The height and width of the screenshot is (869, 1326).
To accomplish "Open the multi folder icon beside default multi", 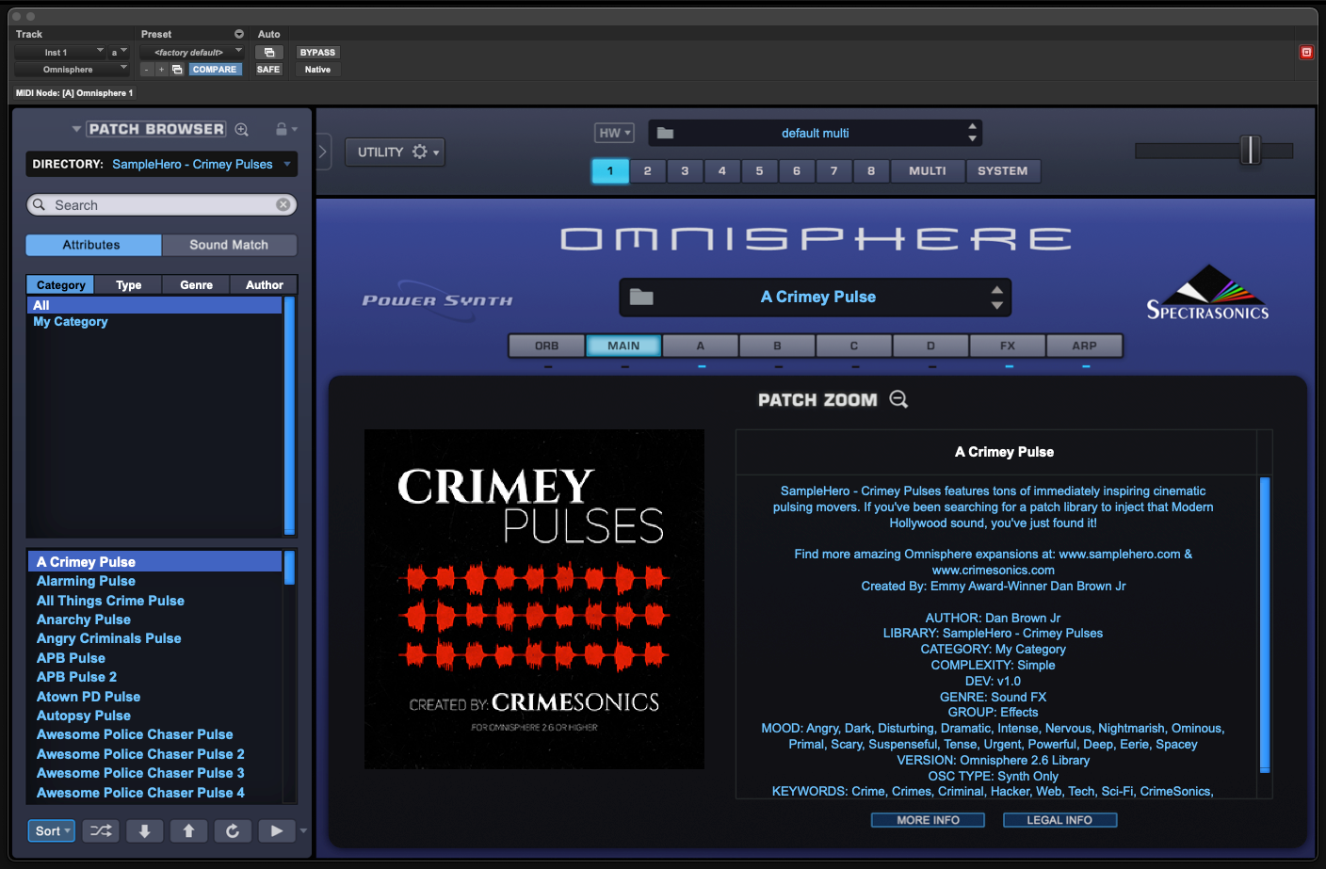I will (x=665, y=133).
